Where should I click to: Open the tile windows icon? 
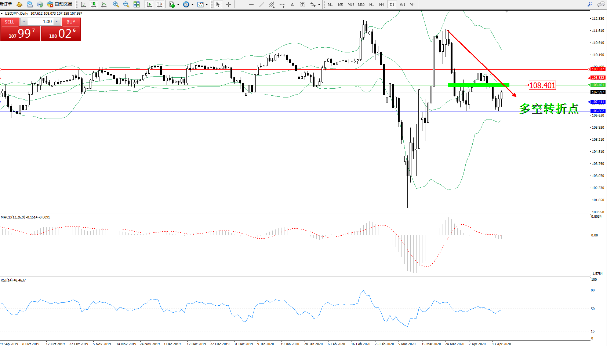[x=137, y=4]
